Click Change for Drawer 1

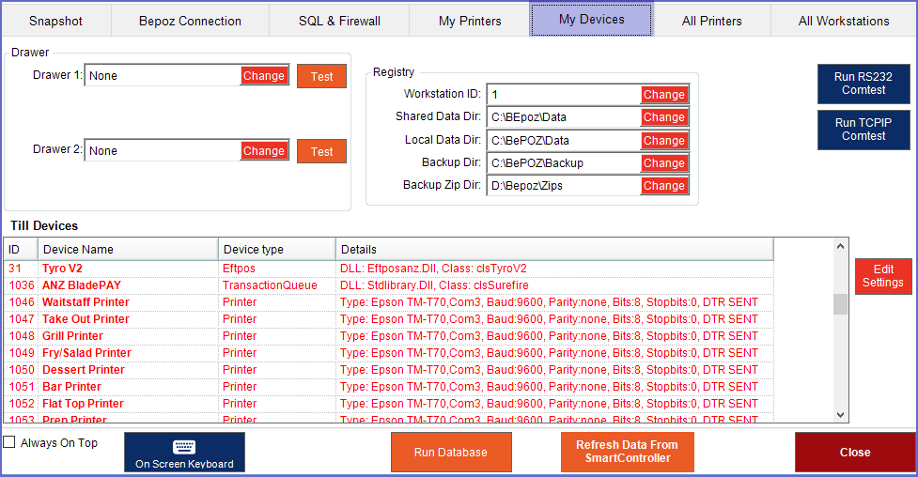[264, 76]
